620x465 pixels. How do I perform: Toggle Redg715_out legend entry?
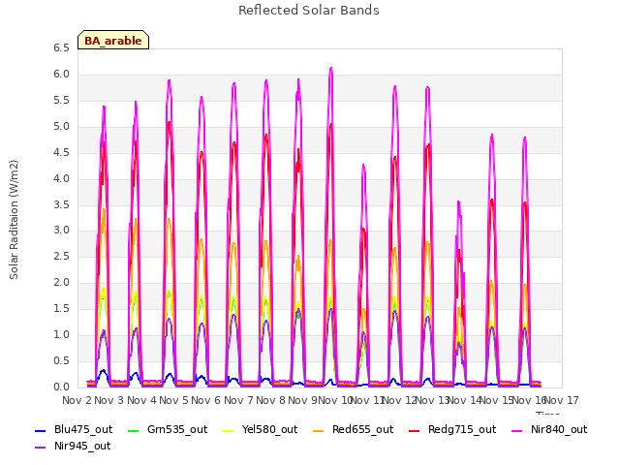coord(452,429)
